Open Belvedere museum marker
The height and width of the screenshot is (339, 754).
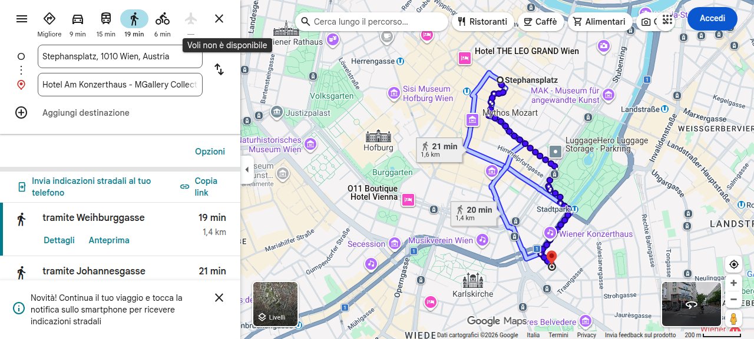pyautogui.click(x=585, y=321)
